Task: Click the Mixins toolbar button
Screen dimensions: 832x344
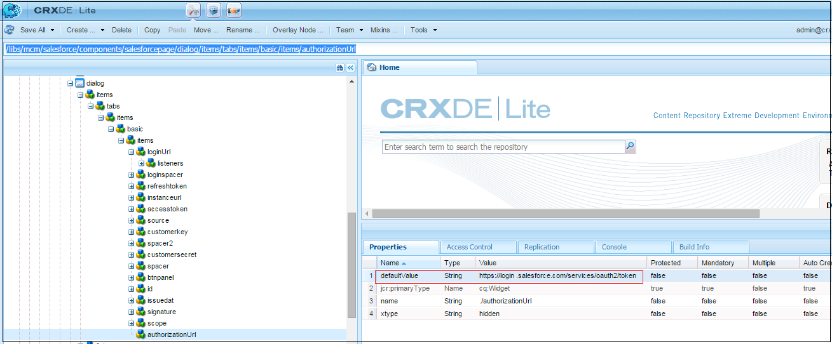Action: 383,30
